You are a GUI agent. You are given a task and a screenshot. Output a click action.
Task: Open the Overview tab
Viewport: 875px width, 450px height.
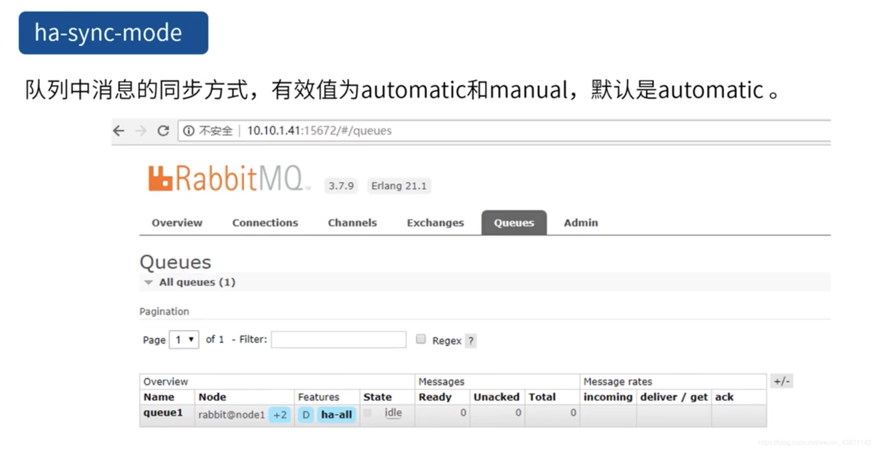(177, 223)
